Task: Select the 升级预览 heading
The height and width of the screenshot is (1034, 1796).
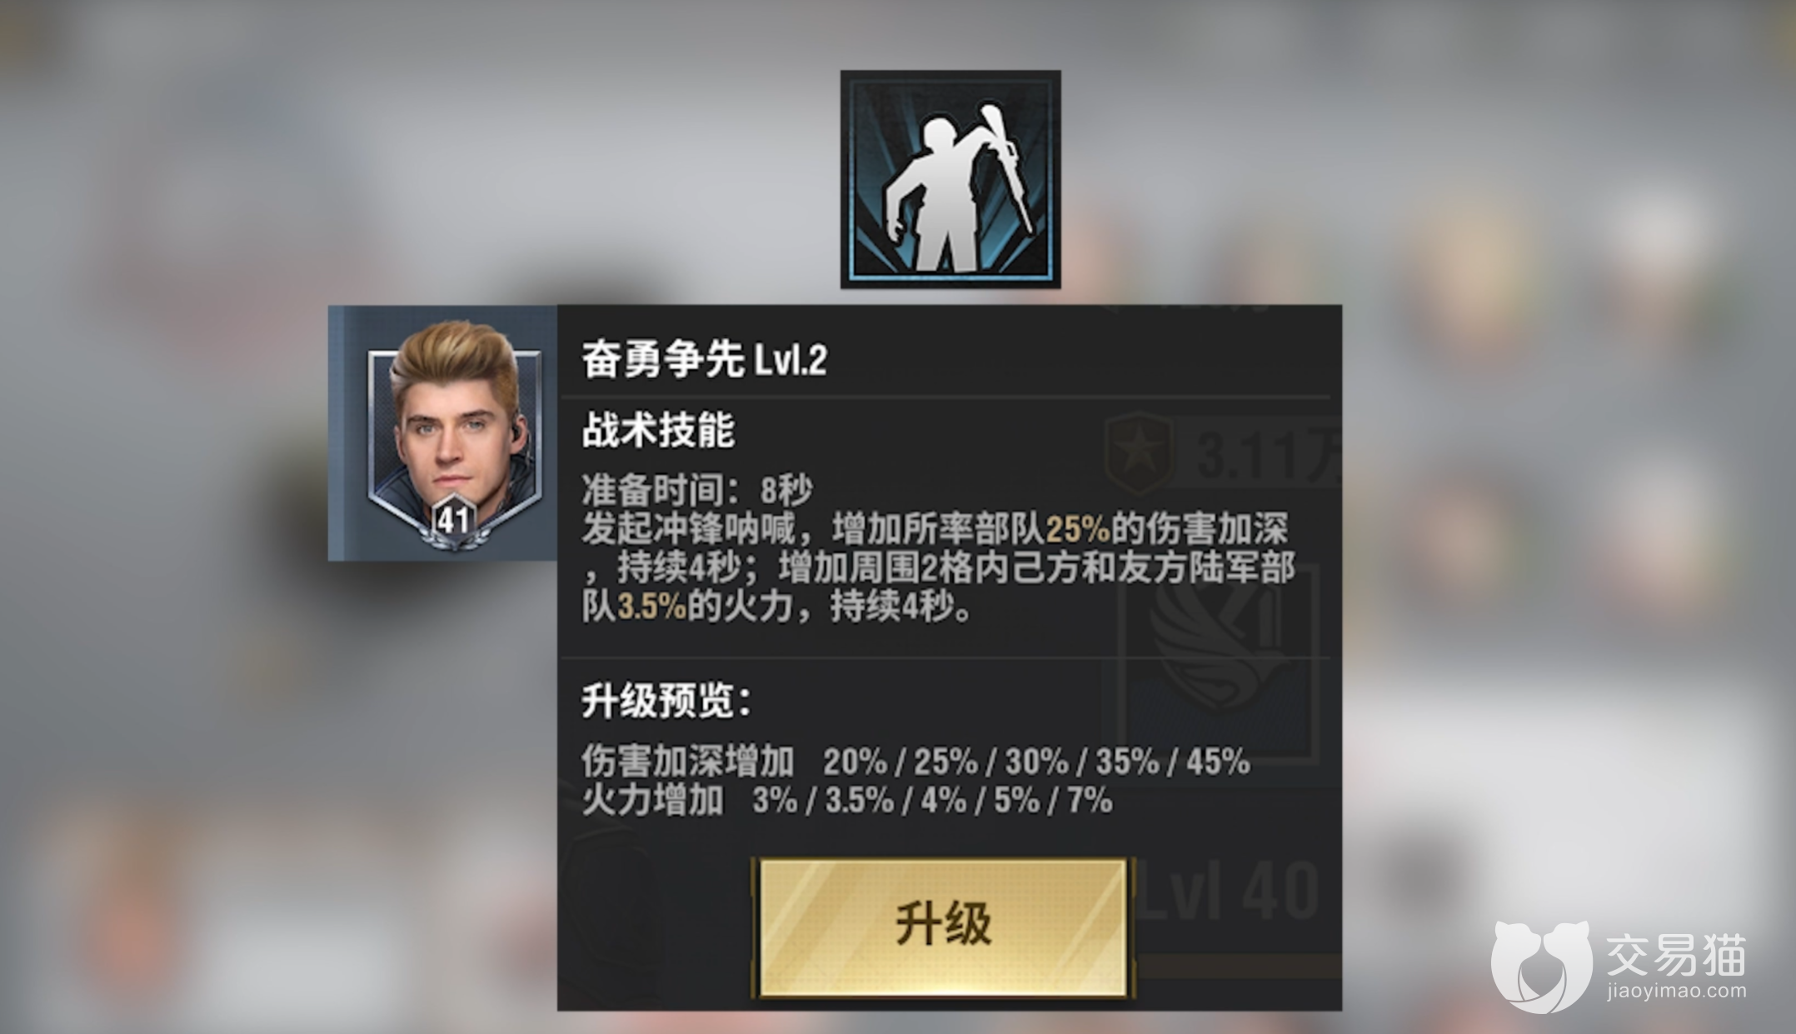Action: [666, 702]
